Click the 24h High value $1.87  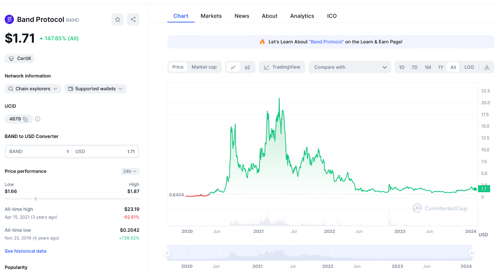coord(133,191)
